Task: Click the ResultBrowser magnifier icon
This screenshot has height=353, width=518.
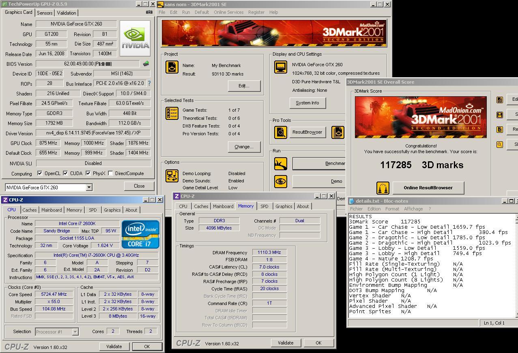Action: pos(281,132)
